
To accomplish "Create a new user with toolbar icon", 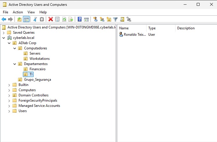I will click(x=95, y=19).
